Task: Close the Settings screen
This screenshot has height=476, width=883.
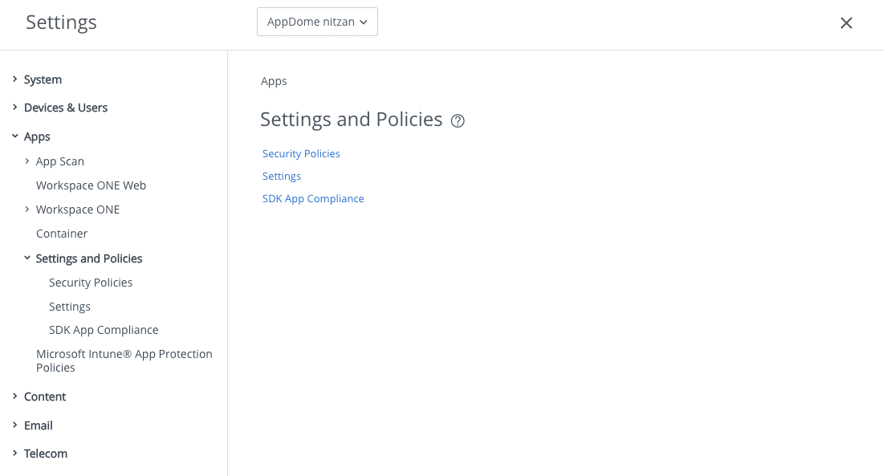Action: [x=846, y=22]
